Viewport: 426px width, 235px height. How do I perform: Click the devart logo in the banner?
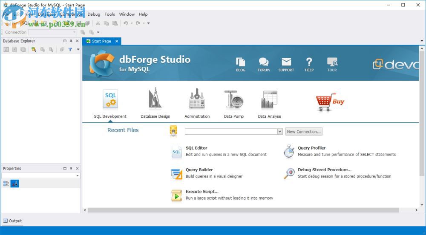coord(396,64)
